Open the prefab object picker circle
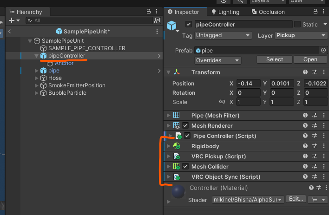Screen dimensions: 329x215 tap(323, 50)
